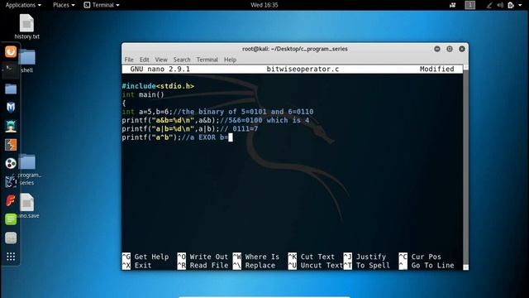The image size is (529, 298).
Task: Launch Metasploit from the dock
Action: point(11,107)
